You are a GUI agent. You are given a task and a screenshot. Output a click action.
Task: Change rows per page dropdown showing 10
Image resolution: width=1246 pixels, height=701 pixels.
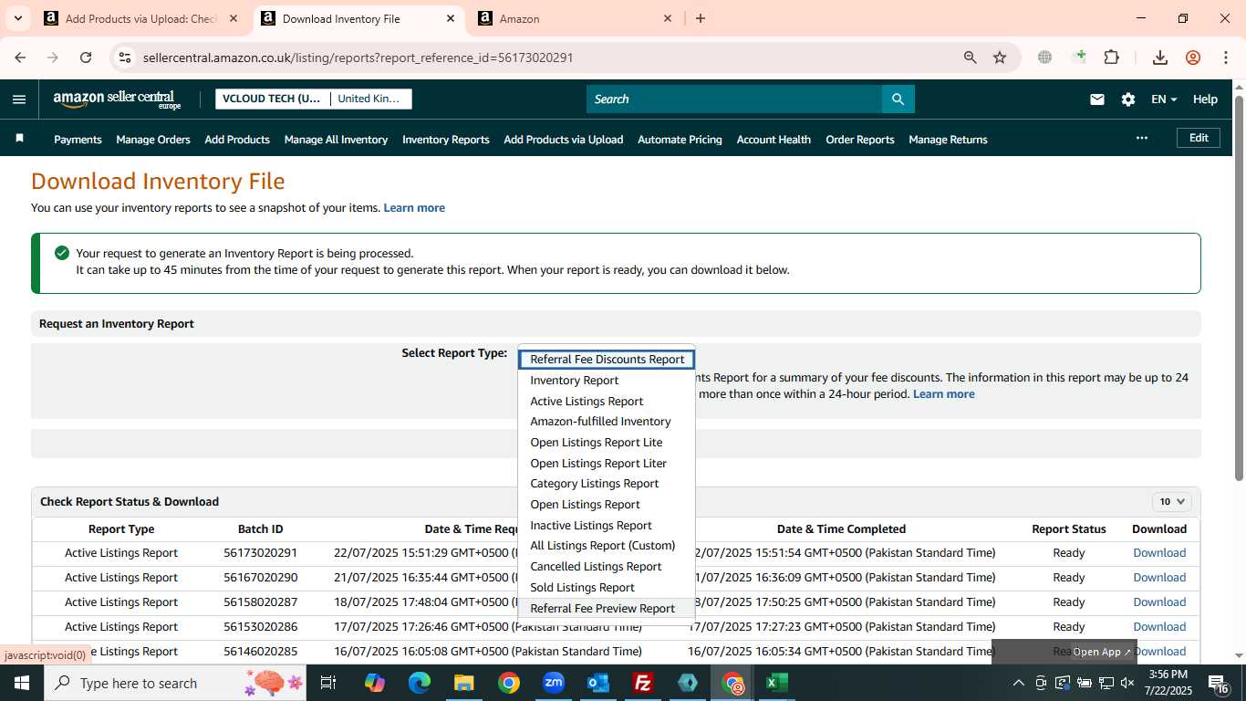click(x=1172, y=501)
